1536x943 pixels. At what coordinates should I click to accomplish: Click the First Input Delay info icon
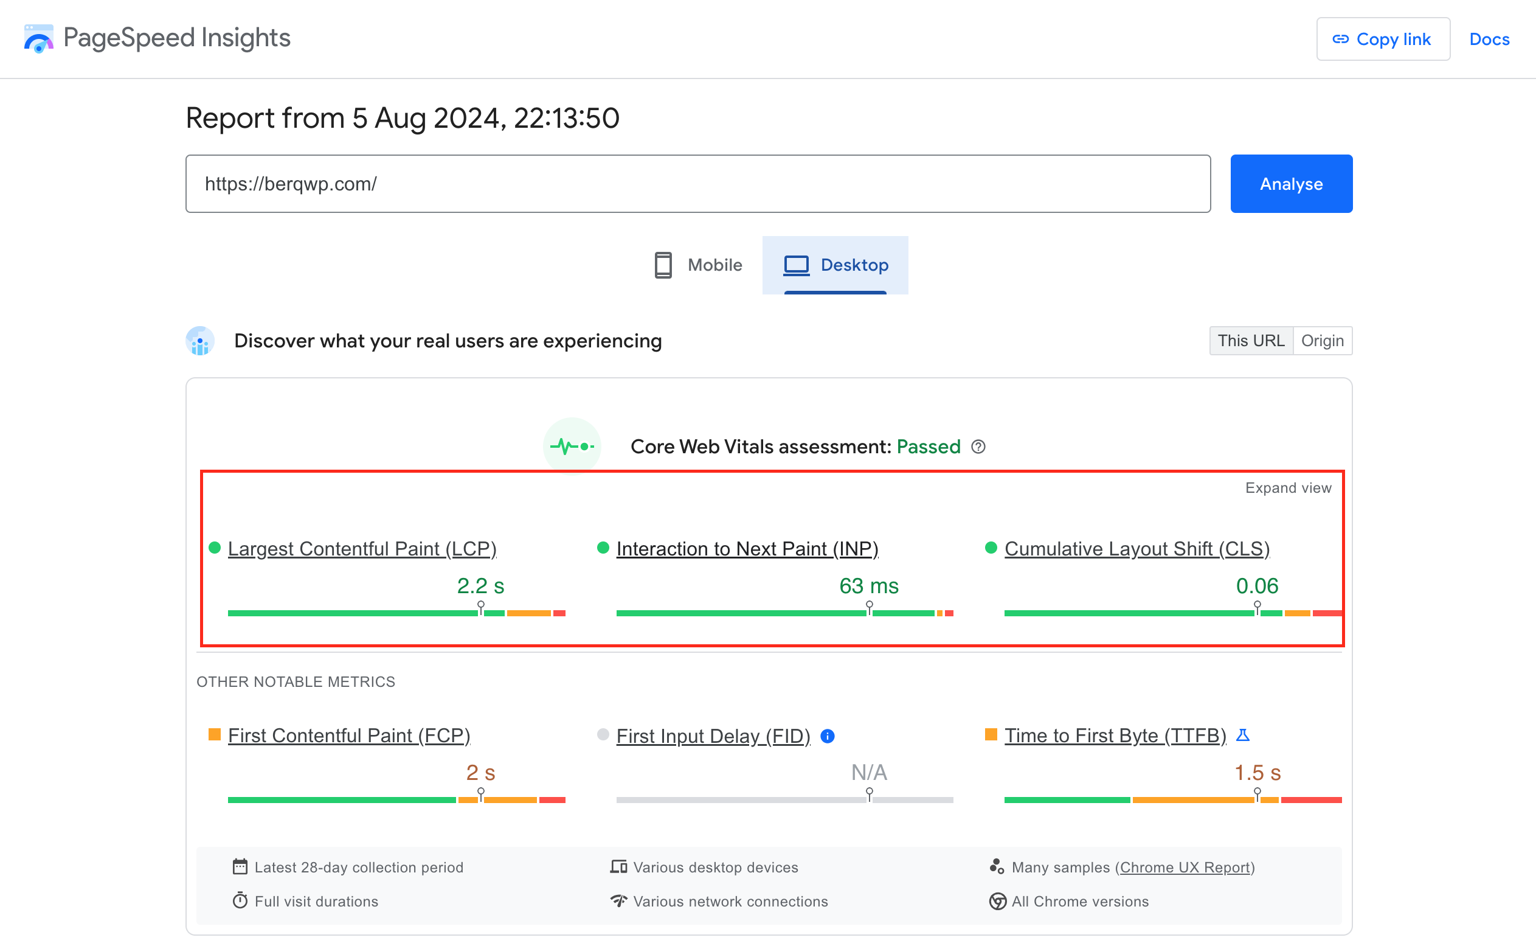tap(827, 736)
